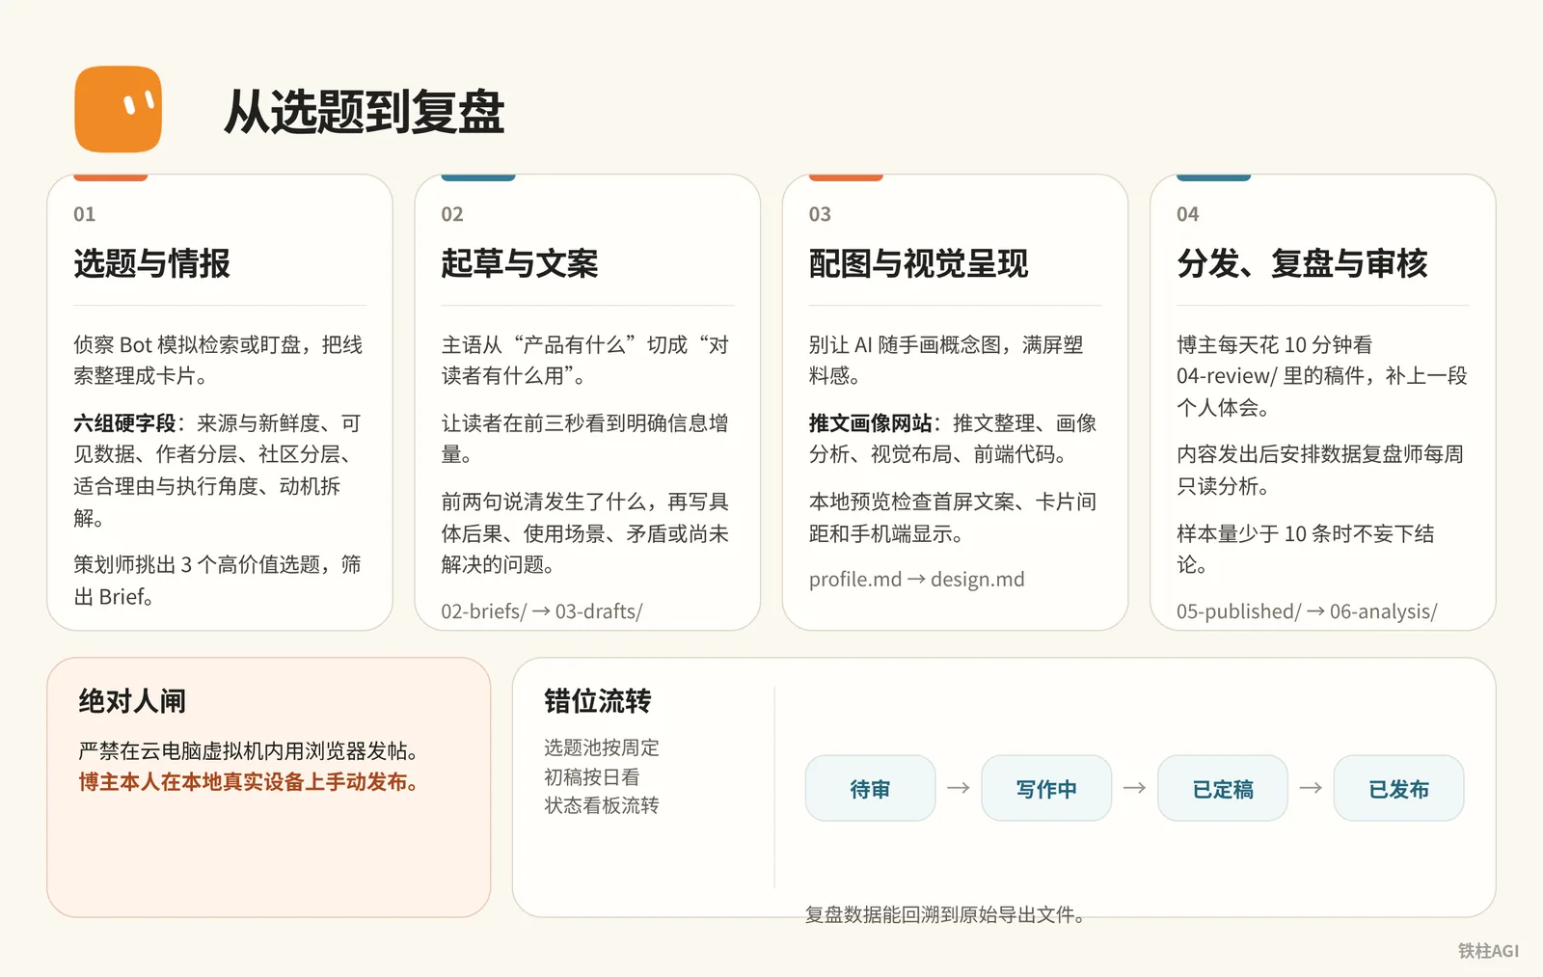Click the caption 复盘数据能回溯到原始导出文件。

coord(945,914)
